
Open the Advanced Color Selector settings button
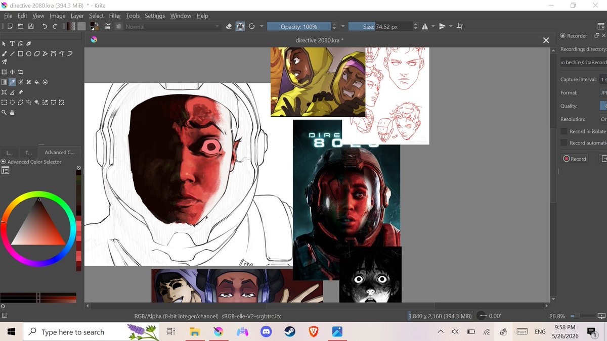[6, 171]
